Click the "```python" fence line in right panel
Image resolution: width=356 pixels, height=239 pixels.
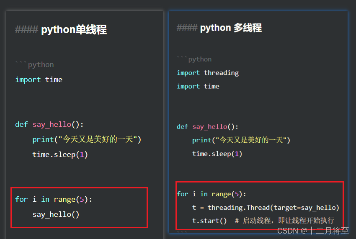(x=194, y=59)
